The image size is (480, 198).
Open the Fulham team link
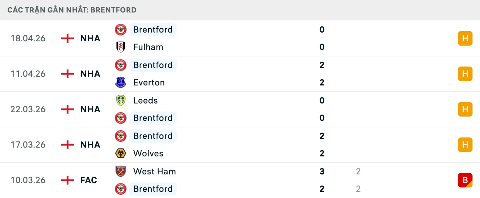tap(148, 47)
